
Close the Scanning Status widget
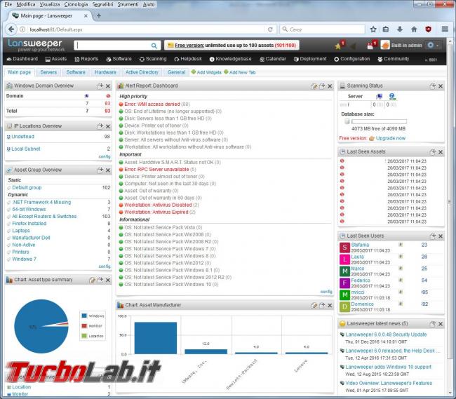[x=441, y=86]
